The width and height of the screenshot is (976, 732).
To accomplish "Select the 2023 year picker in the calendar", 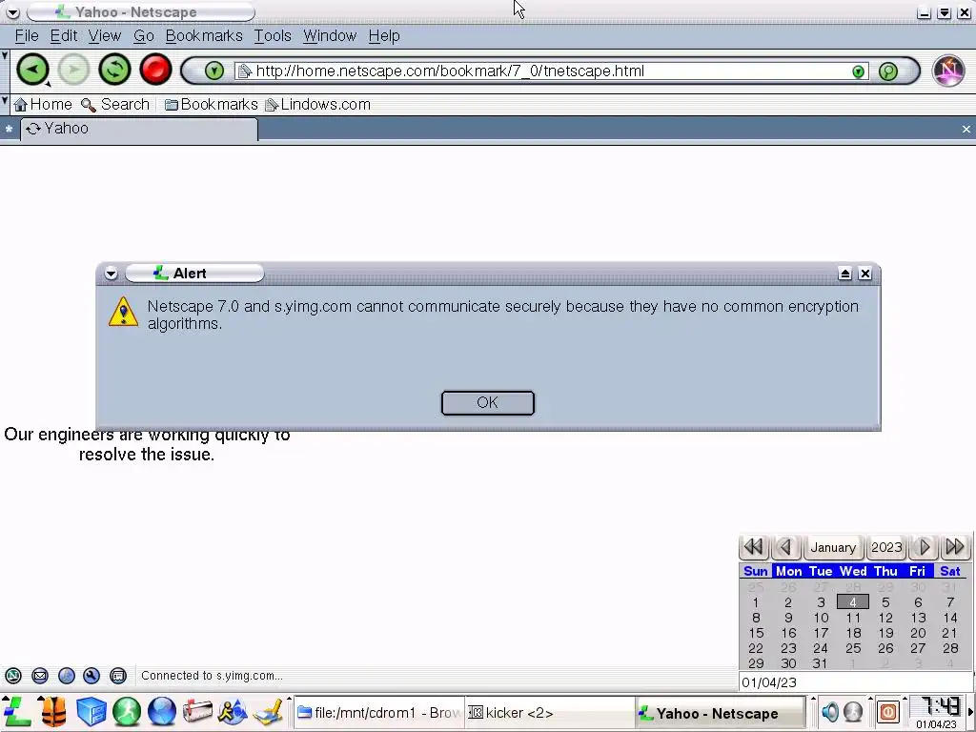I will (886, 547).
